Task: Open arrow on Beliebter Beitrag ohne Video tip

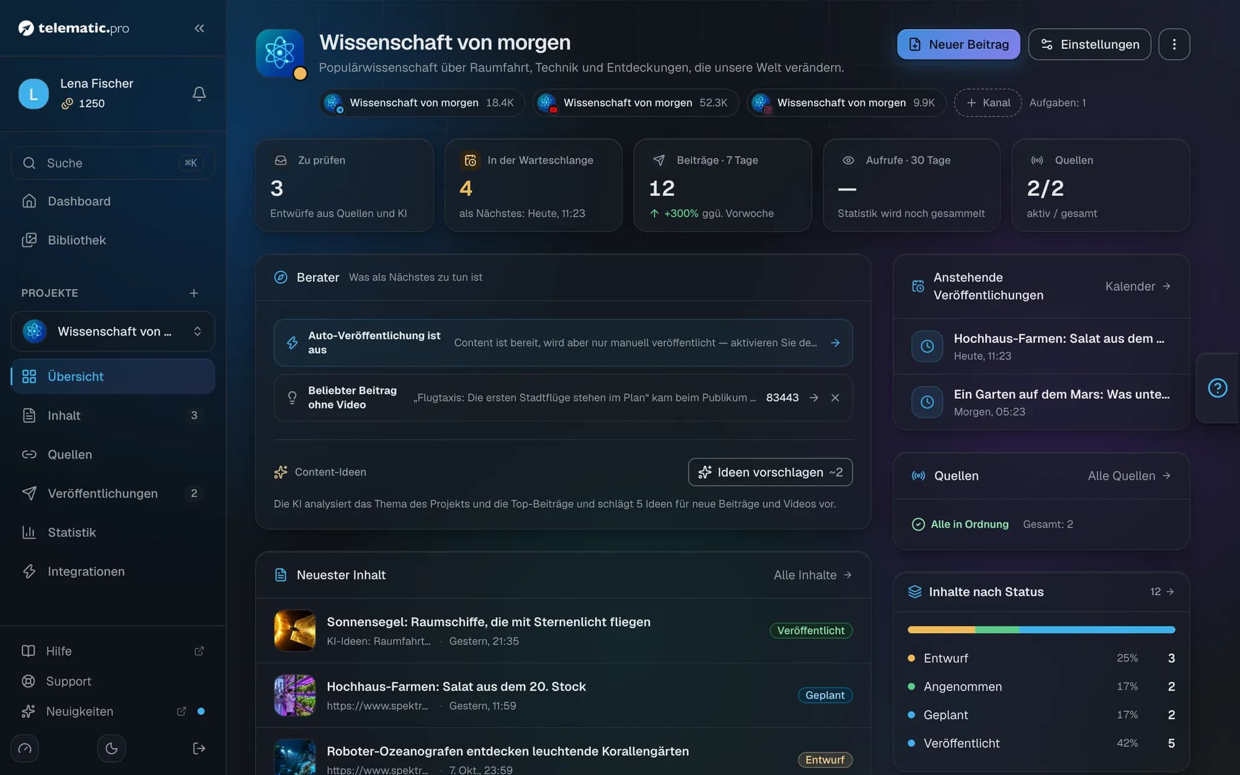Action: [814, 397]
